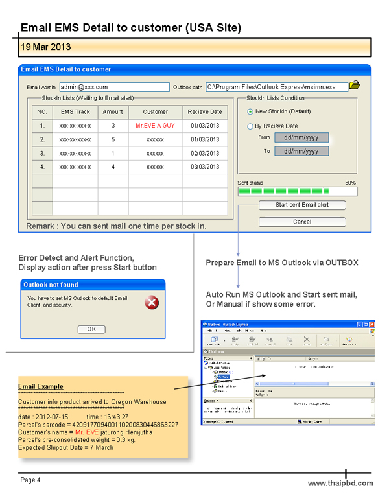Click Outlook Express root item in folder tree

click(217, 363)
